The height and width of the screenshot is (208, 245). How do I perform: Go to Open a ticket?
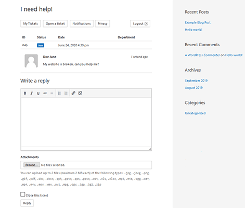(55, 23)
